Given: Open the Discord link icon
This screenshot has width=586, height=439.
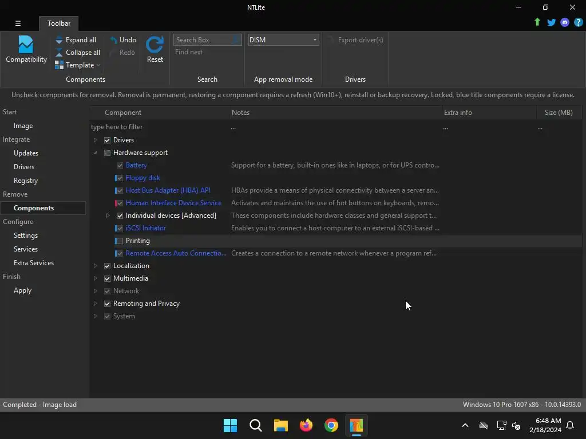Looking at the screenshot, I should [565, 22].
